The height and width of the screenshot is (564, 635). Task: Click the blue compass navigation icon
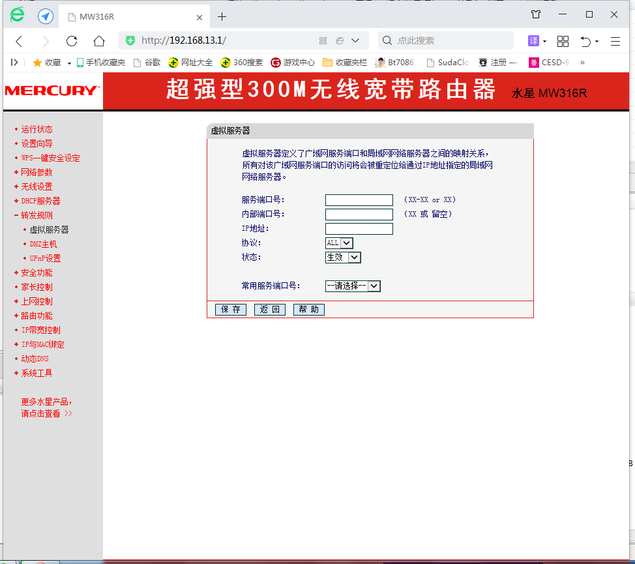[46, 16]
